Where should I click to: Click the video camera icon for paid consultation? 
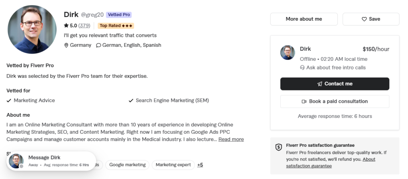304,102
